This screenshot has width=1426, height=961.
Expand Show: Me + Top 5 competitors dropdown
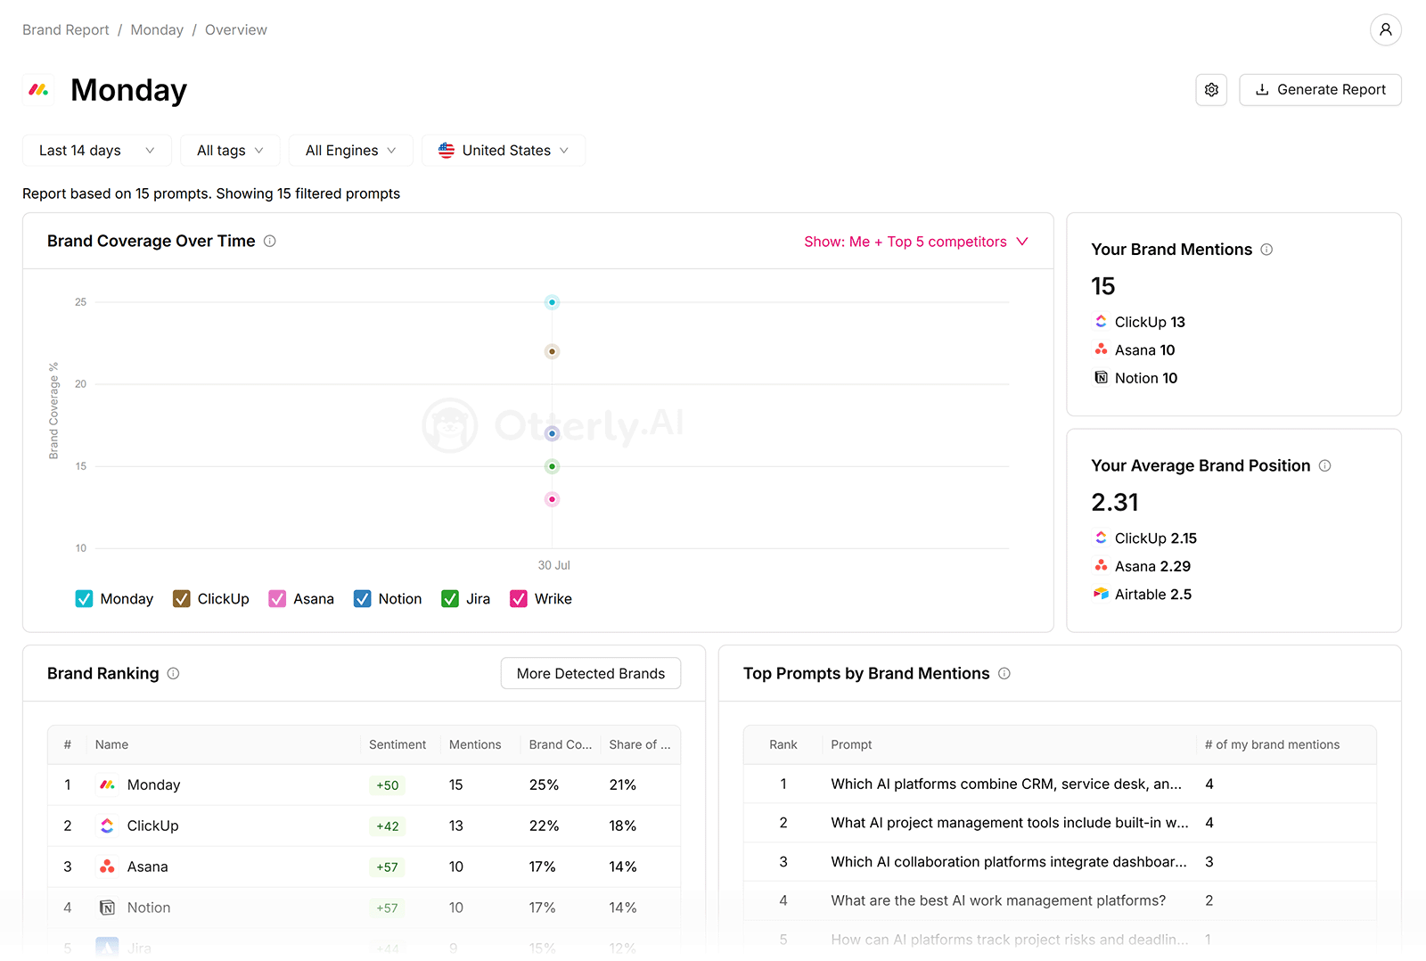coord(916,242)
